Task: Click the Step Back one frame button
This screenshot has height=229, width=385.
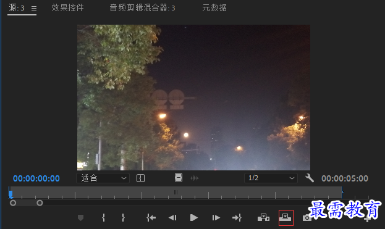Action: click(172, 218)
